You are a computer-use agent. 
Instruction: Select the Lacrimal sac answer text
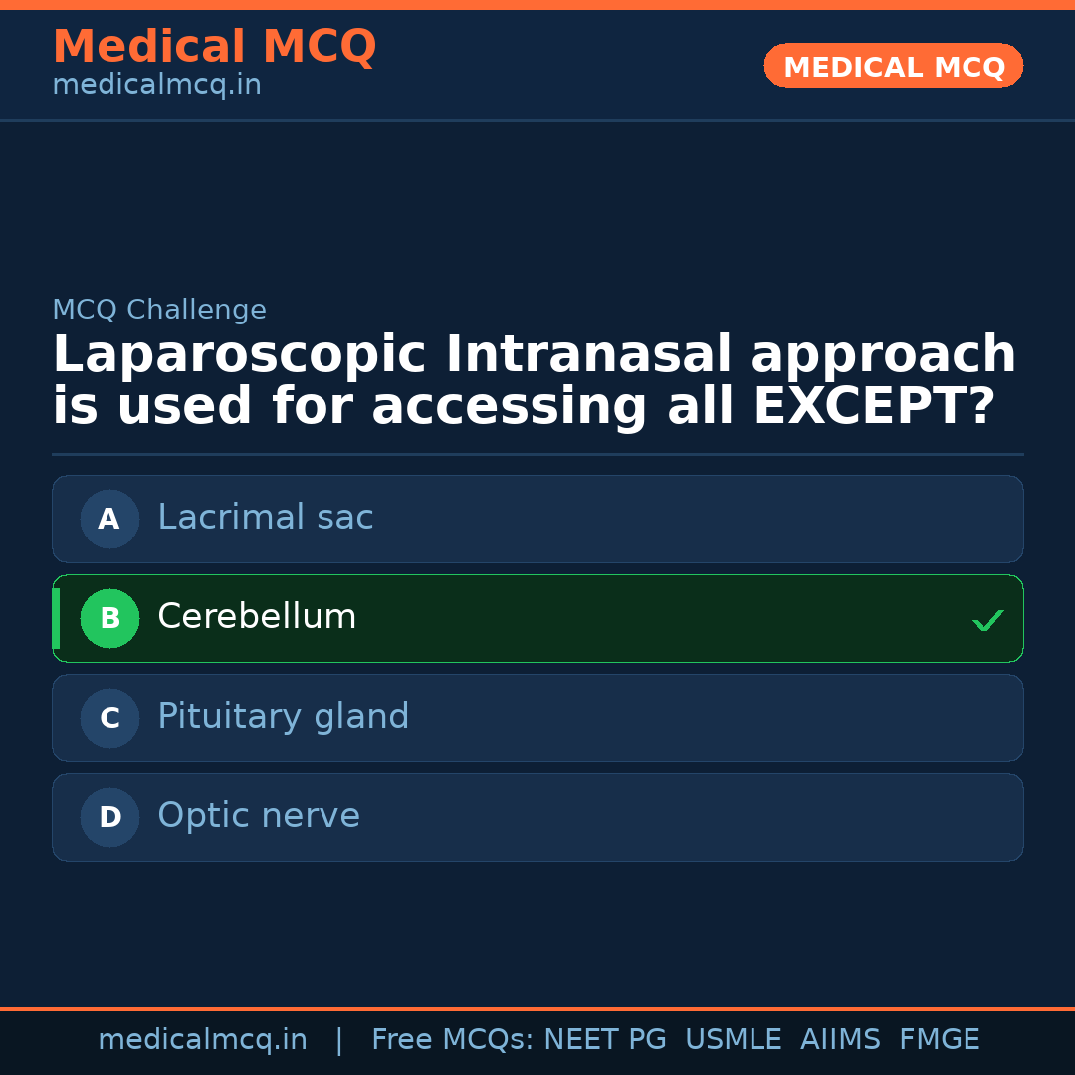tap(266, 518)
